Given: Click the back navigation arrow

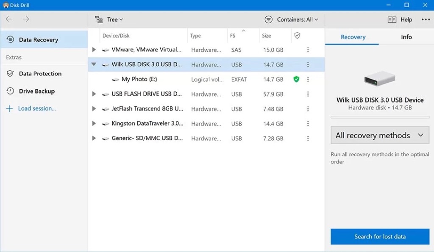Looking at the screenshot, I should [9, 19].
